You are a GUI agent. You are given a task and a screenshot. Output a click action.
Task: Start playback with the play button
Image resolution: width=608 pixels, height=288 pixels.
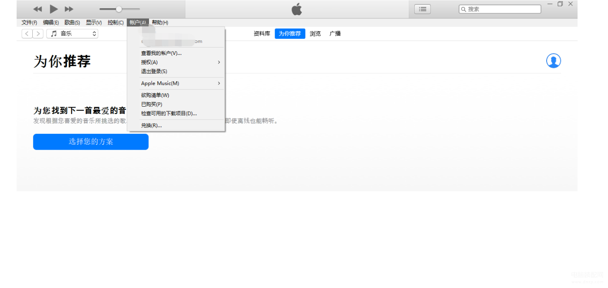point(54,9)
